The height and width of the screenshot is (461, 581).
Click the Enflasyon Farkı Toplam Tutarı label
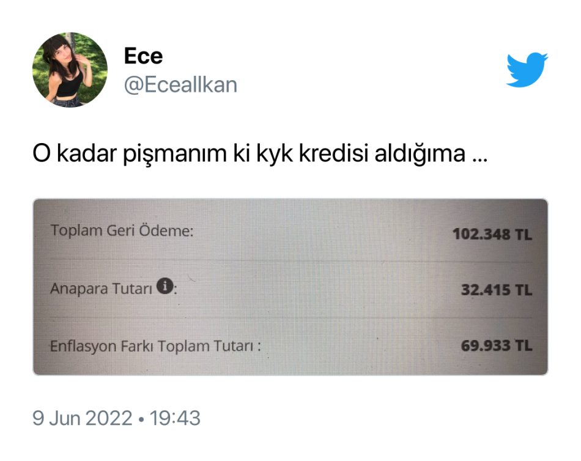pyautogui.click(x=155, y=347)
